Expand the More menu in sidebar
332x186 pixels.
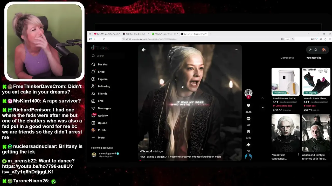pos(98,138)
